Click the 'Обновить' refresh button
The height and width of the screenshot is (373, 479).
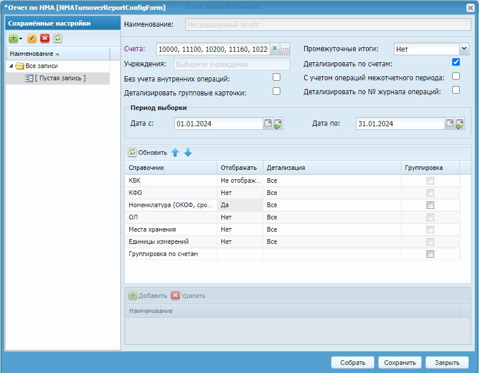tap(147, 152)
